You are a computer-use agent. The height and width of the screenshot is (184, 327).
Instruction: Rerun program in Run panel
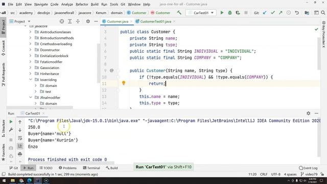coord(11,122)
